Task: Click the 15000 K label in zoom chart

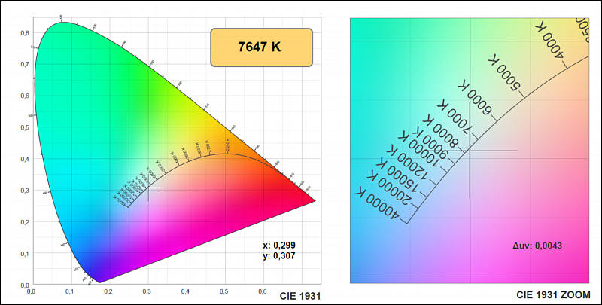Action: [398, 175]
